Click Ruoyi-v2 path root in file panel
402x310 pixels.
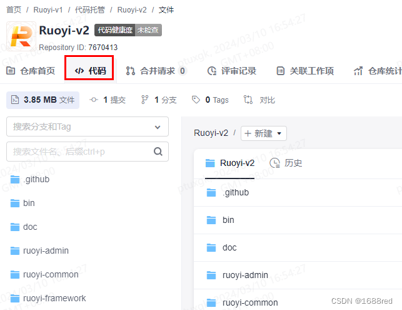click(211, 133)
